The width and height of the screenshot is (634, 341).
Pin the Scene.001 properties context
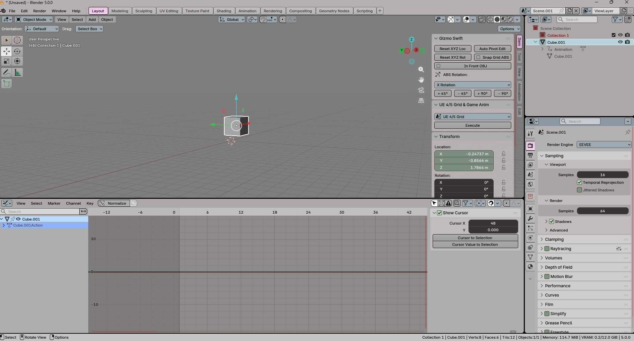coord(627,132)
